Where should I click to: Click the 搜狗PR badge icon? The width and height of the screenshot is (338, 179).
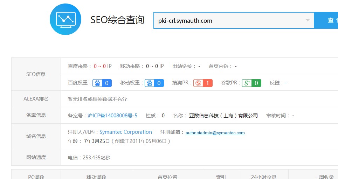[203, 83]
